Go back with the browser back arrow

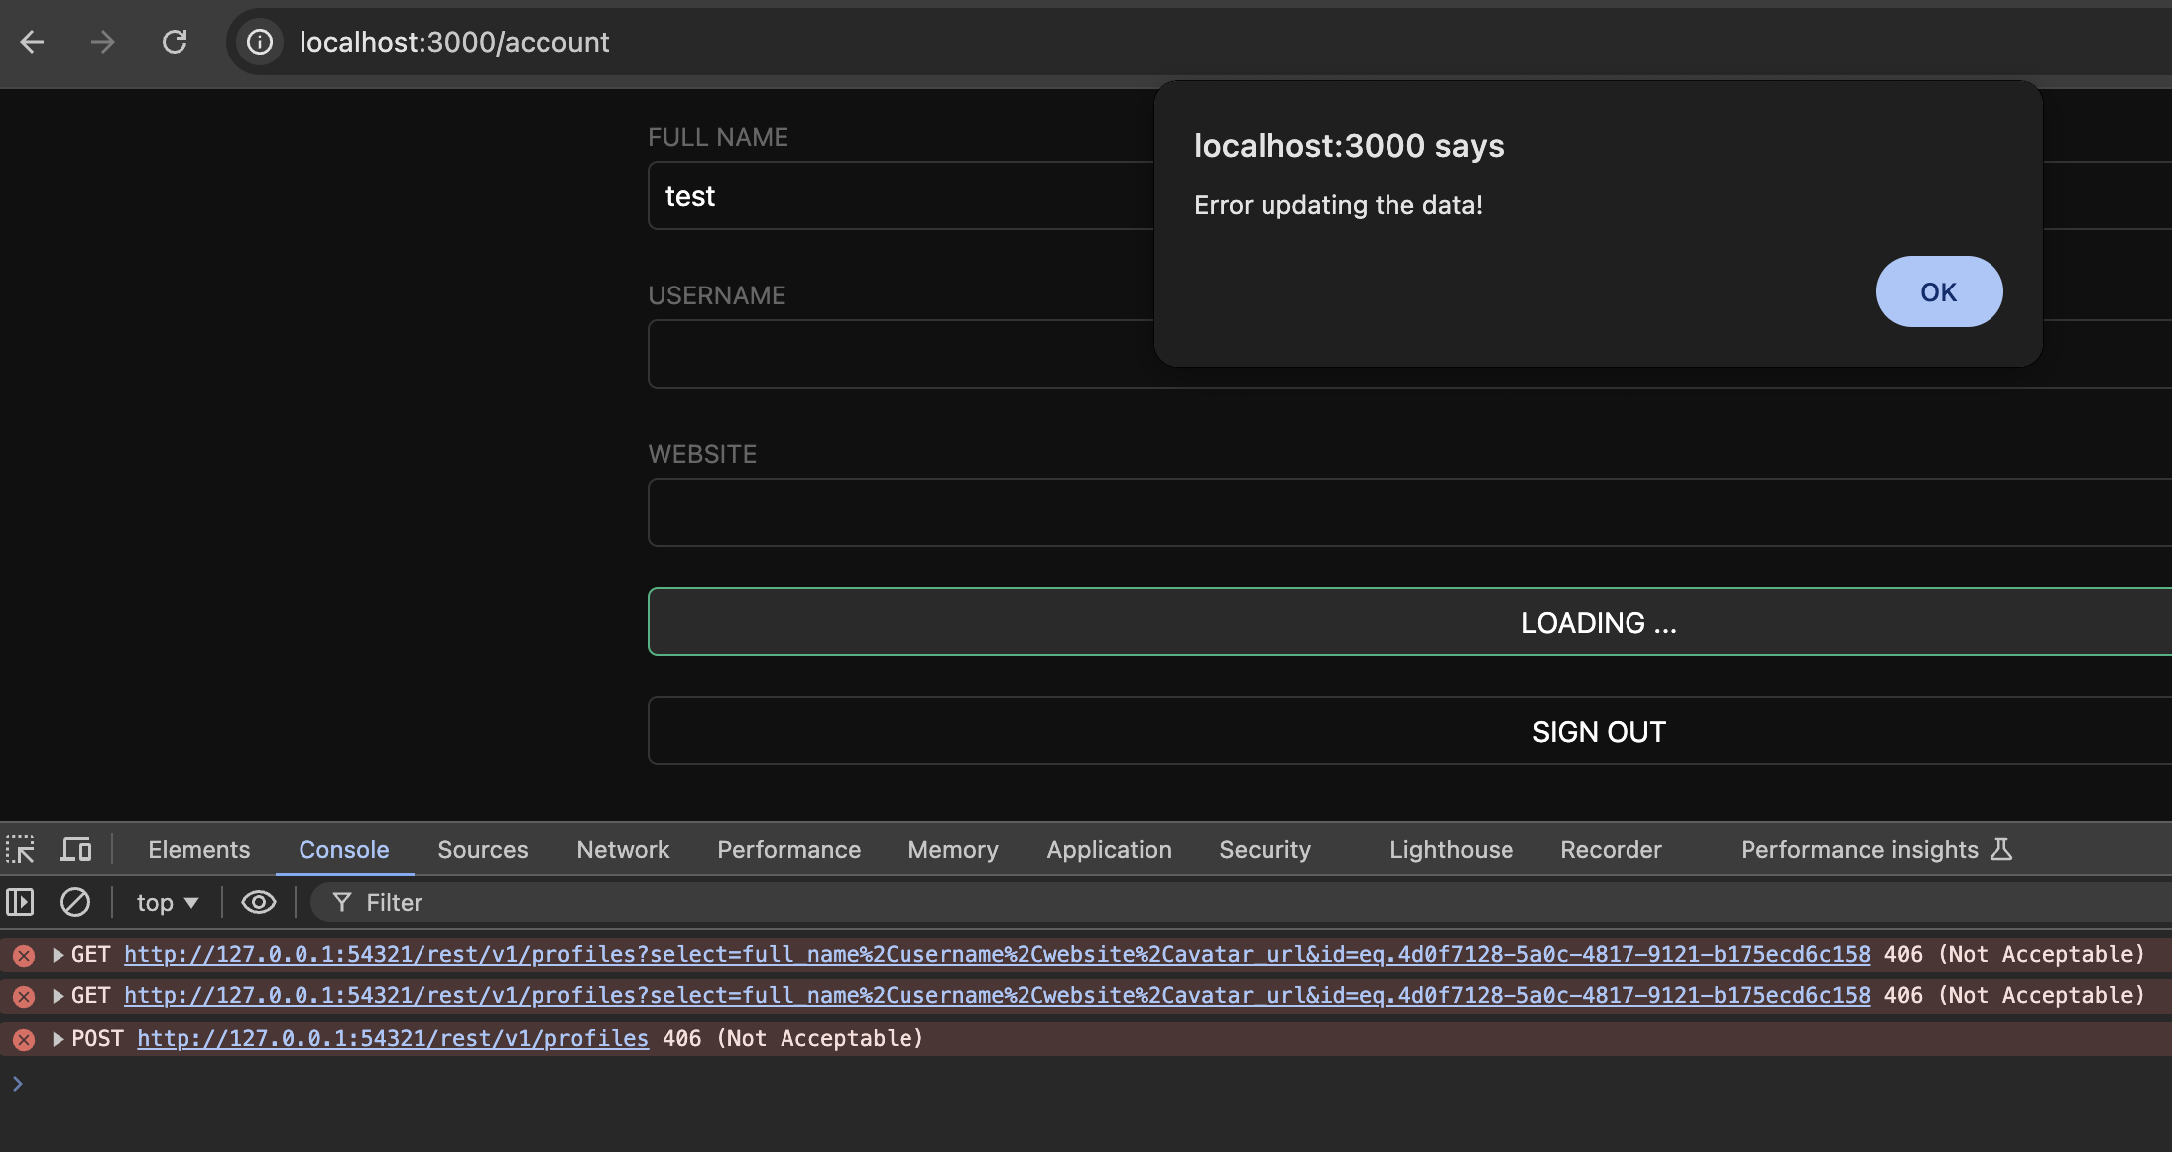click(33, 42)
